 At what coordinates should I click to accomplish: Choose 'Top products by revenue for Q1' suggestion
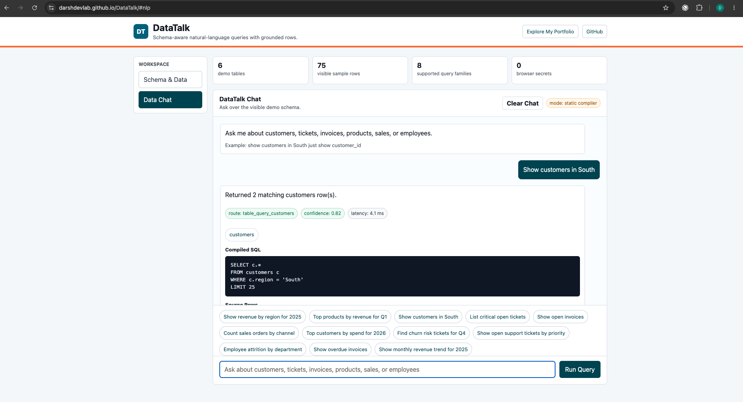click(x=350, y=317)
